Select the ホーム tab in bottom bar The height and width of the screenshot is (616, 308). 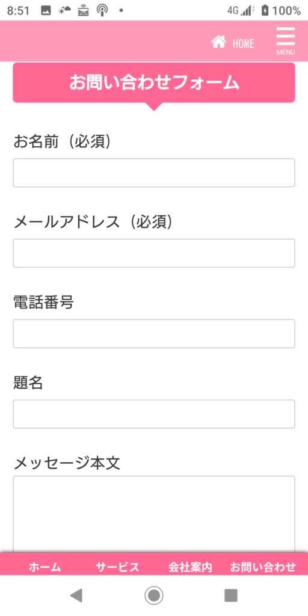click(45, 567)
